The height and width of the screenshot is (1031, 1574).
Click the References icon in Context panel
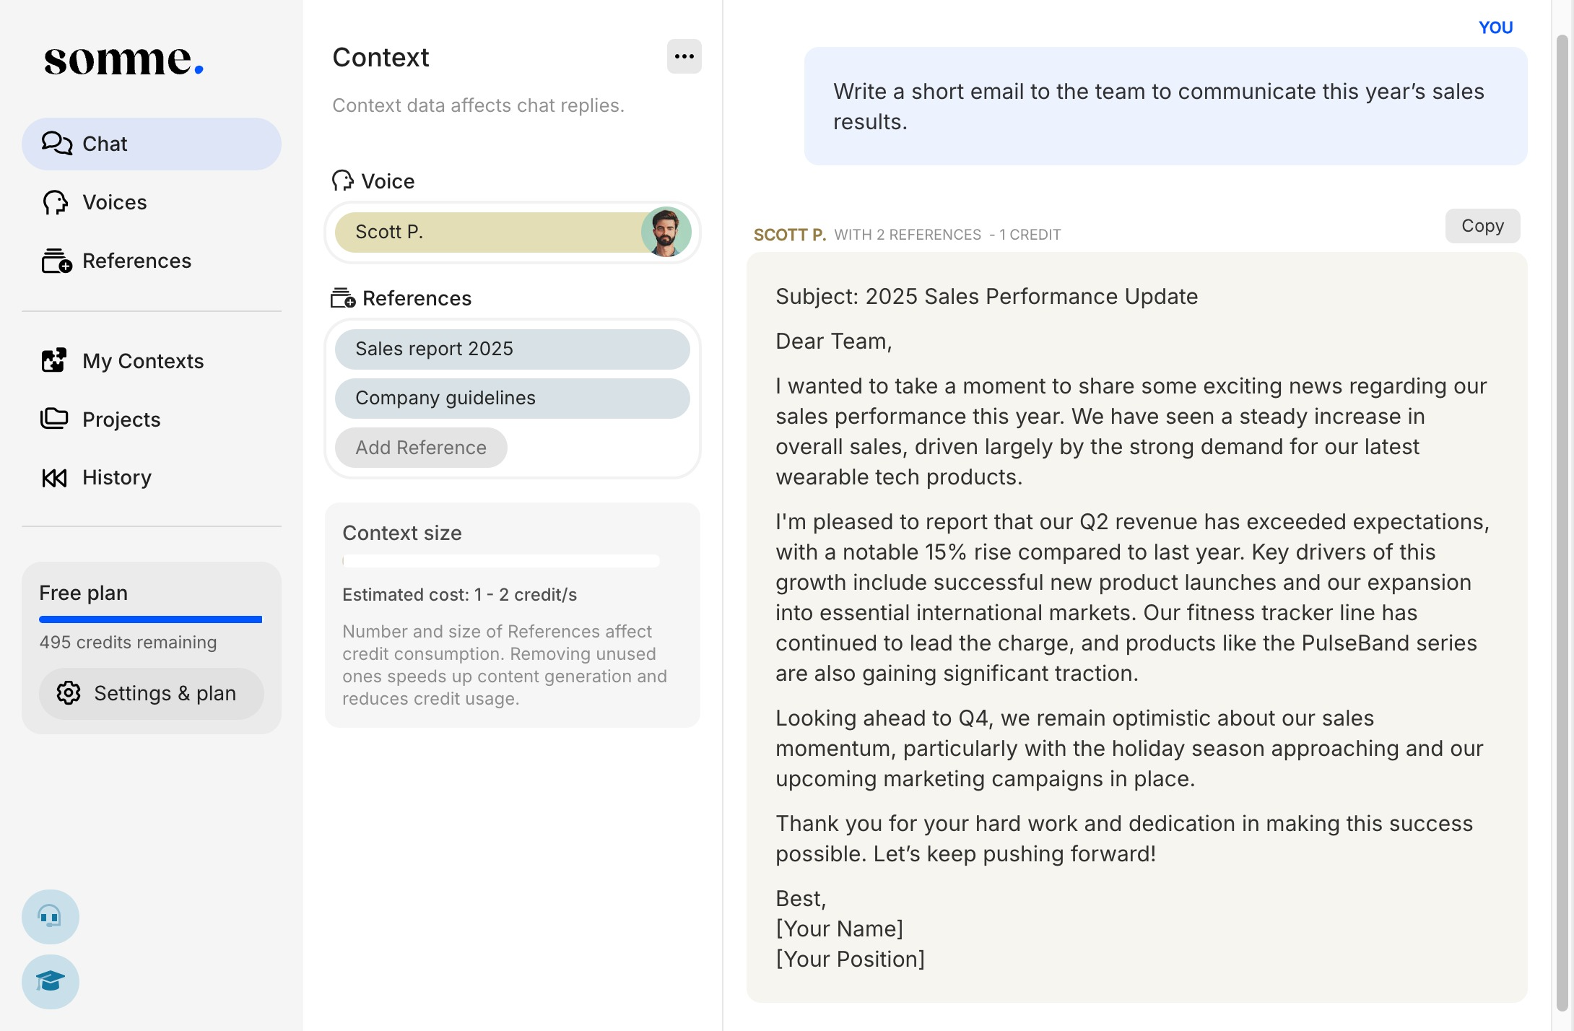coord(343,297)
